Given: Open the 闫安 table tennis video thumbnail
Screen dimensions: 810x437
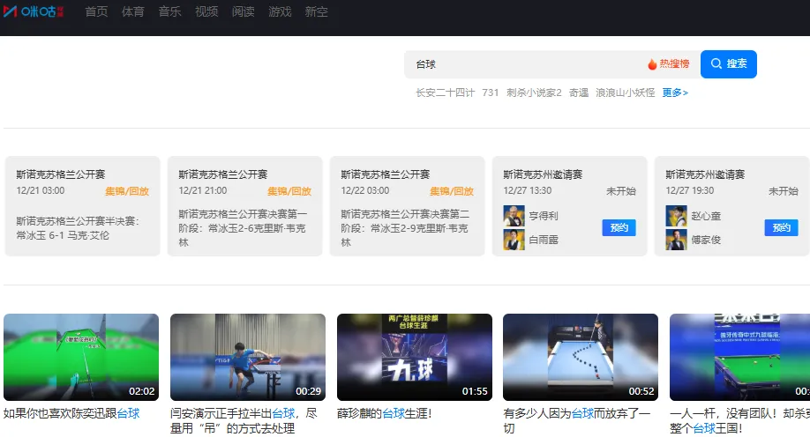Looking at the screenshot, I should click(247, 357).
